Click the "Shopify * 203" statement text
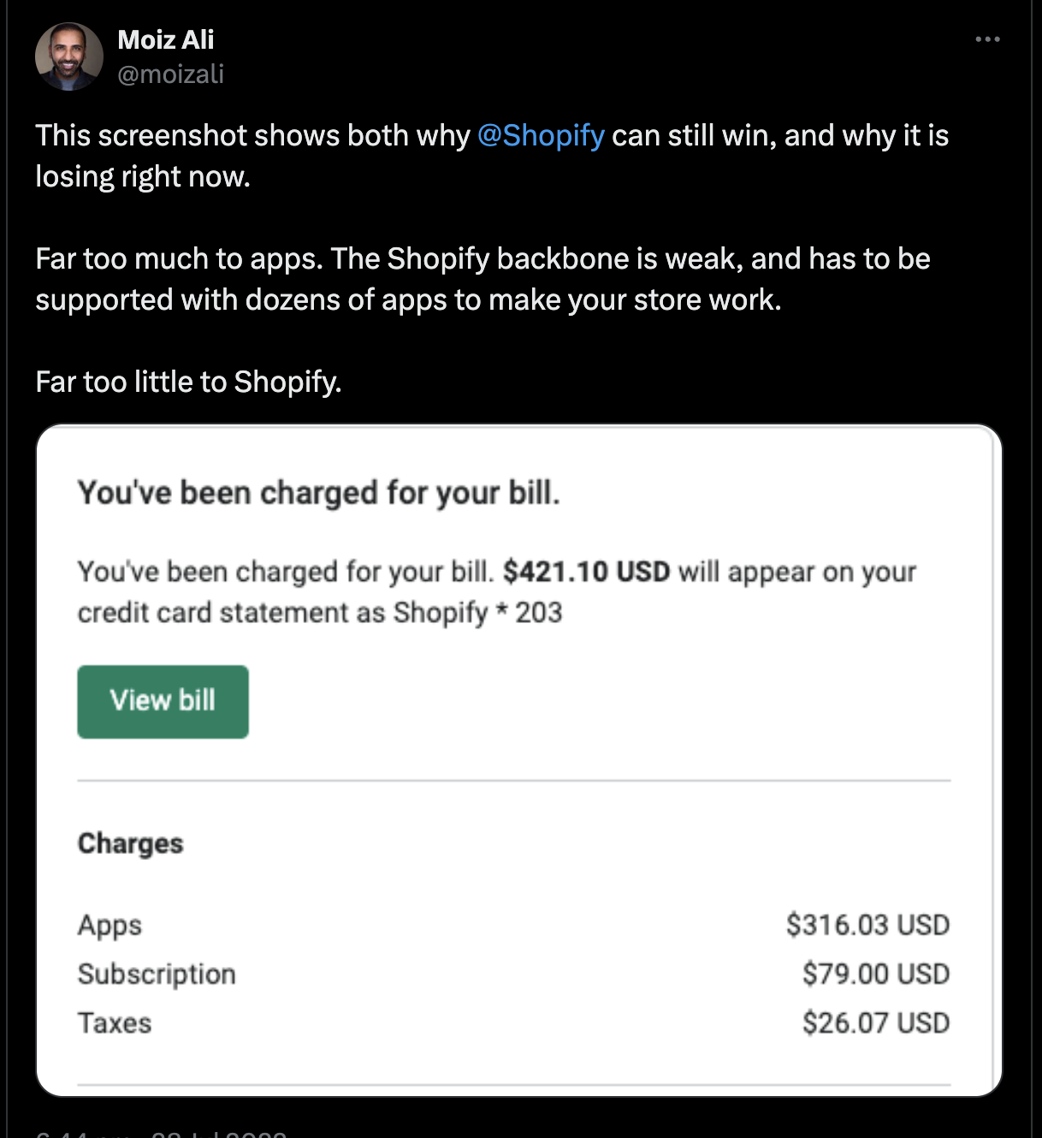 pyautogui.click(x=477, y=613)
